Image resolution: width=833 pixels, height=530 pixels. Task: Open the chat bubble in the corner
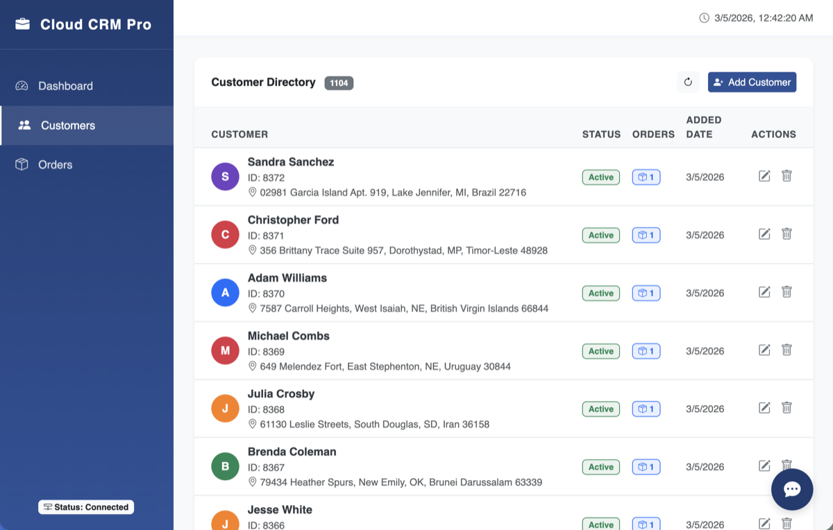[x=792, y=489]
